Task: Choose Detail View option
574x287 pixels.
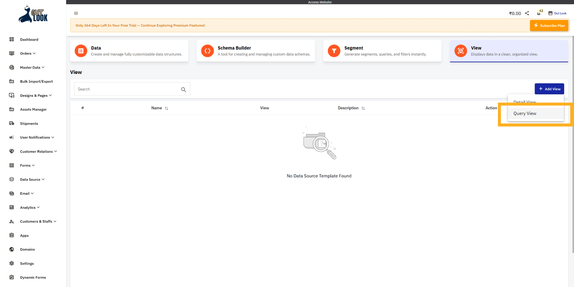Action: click(524, 102)
